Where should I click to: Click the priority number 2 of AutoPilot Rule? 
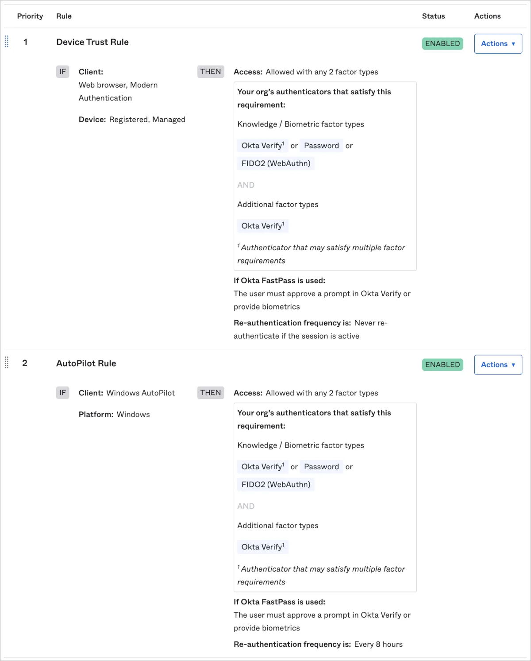point(25,363)
